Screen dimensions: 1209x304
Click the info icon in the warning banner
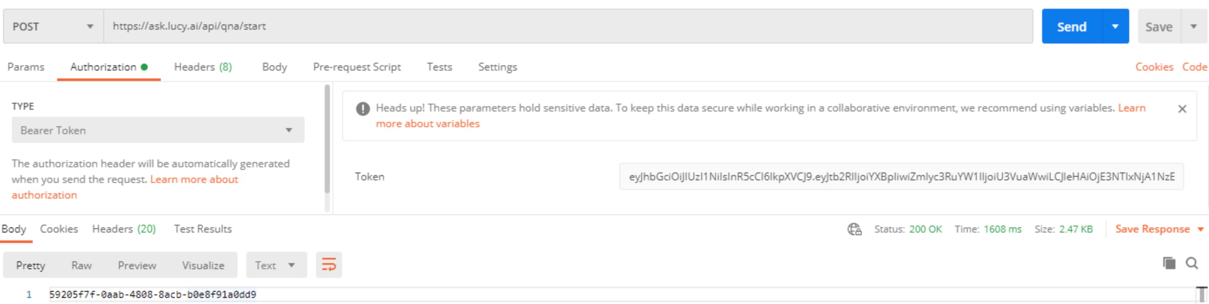click(x=362, y=109)
